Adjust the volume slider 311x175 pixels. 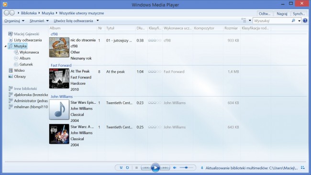[x=186, y=168]
